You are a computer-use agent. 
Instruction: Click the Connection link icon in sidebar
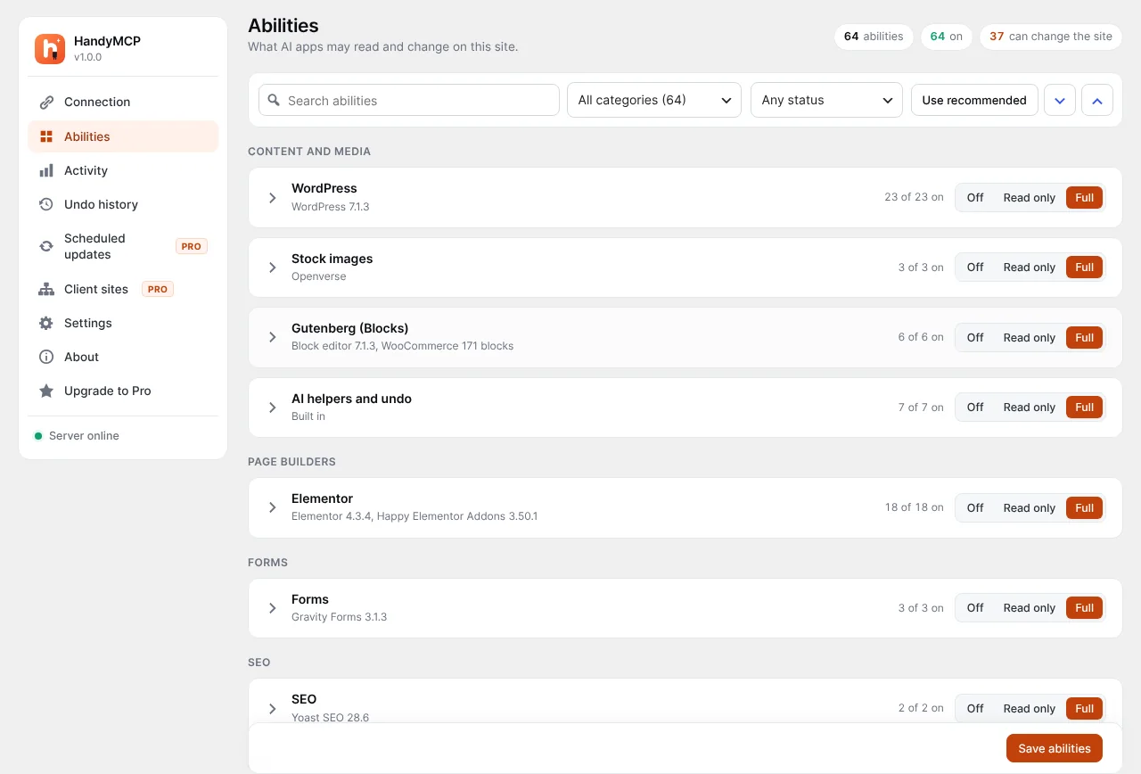[x=46, y=103]
